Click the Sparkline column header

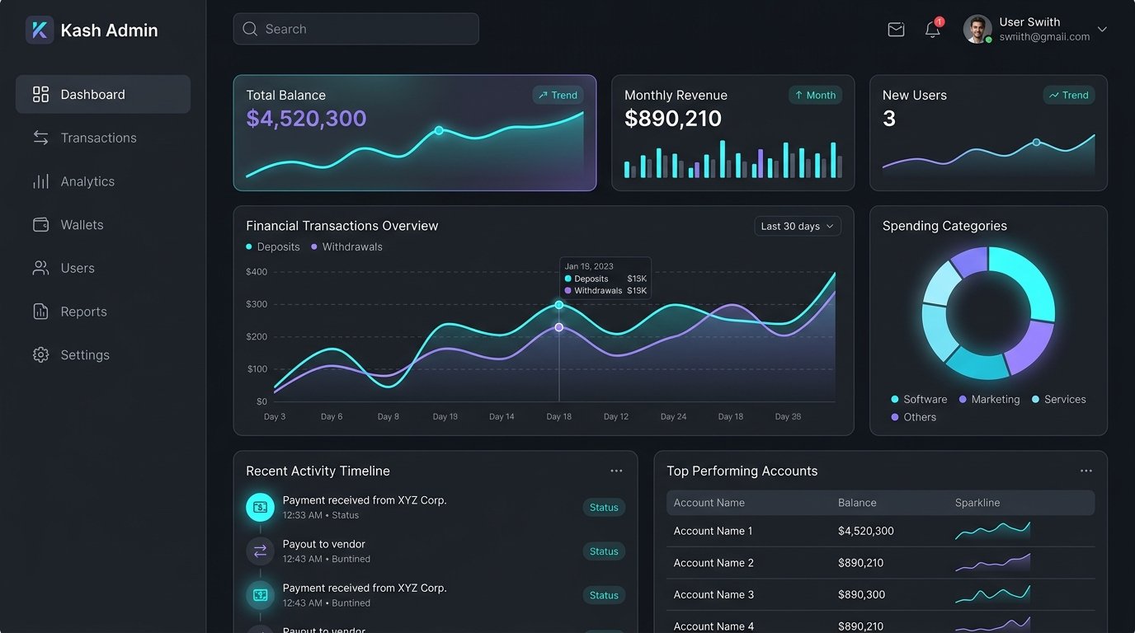click(x=977, y=503)
